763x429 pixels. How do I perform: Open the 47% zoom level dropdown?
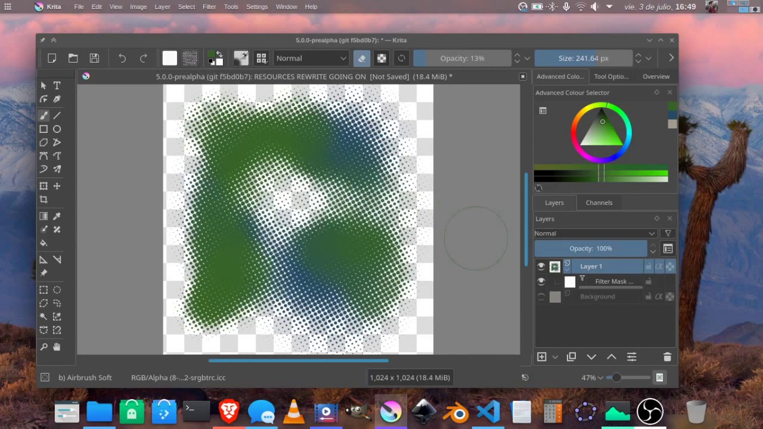pyautogui.click(x=600, y=378)
